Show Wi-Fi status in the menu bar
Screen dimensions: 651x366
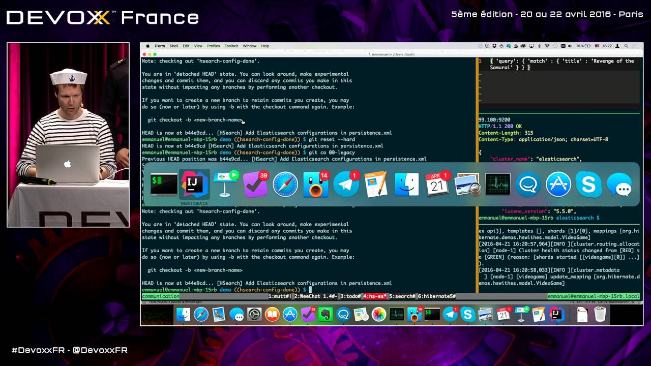[547, 46]
